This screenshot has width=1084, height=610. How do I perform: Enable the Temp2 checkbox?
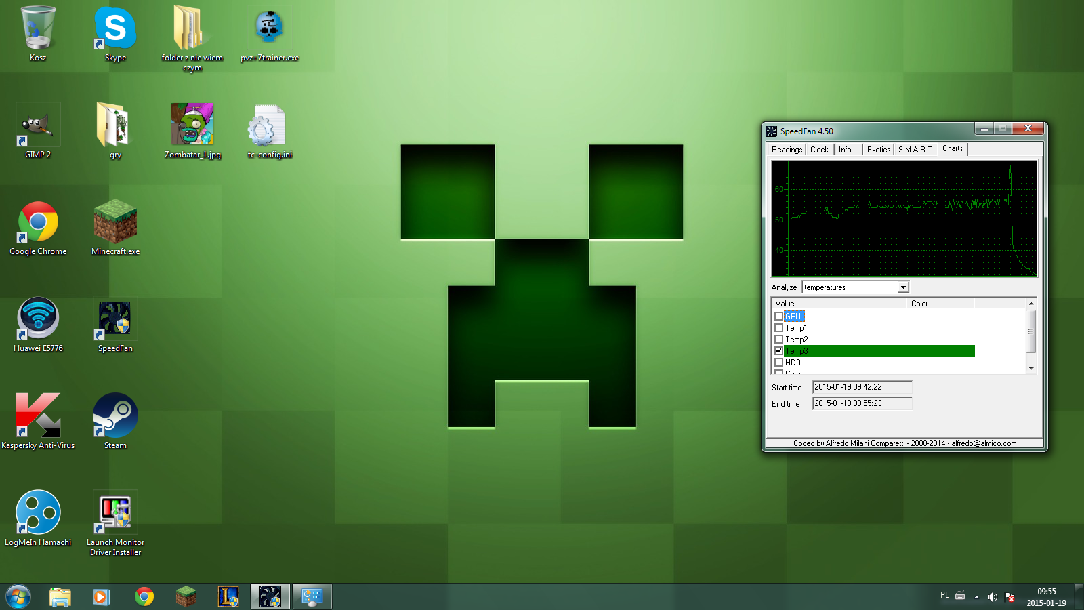click(x=778, y=340)
